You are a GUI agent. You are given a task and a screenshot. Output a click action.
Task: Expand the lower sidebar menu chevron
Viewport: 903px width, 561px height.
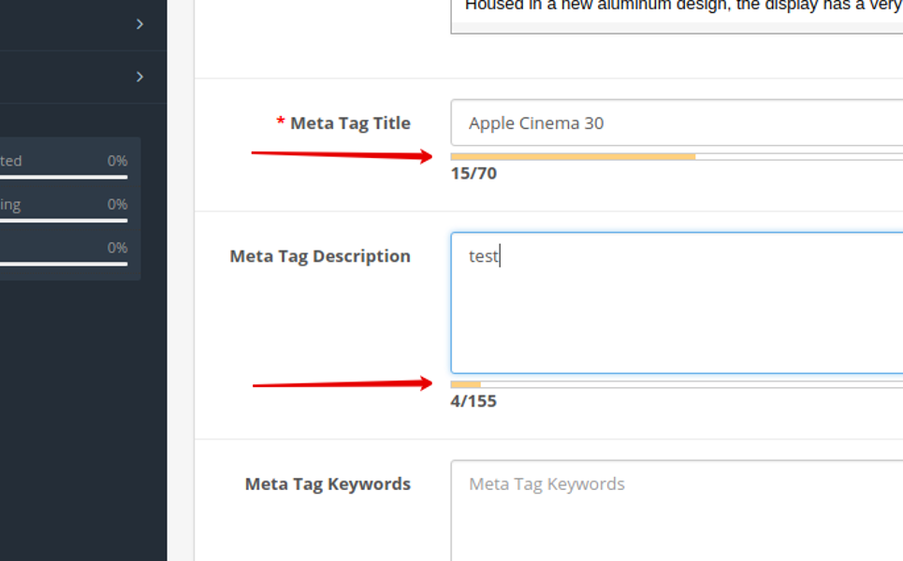[x=139, y=77]
